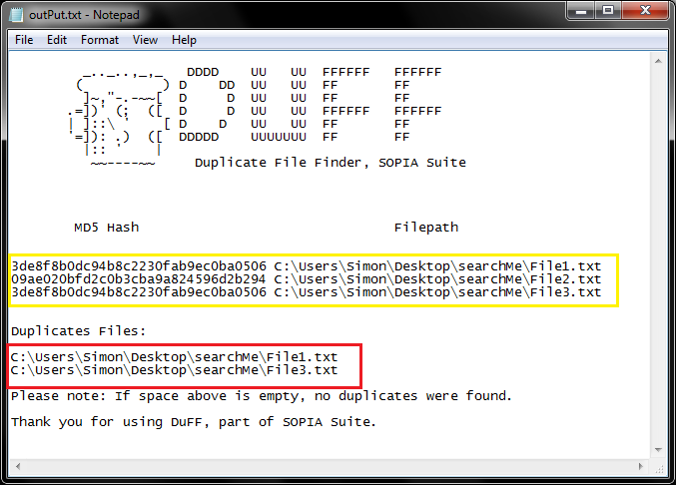Viewport: 676px width, 485px height.
Task: Click the hash line ending in File3.txt
Action: tap(307, 292)
